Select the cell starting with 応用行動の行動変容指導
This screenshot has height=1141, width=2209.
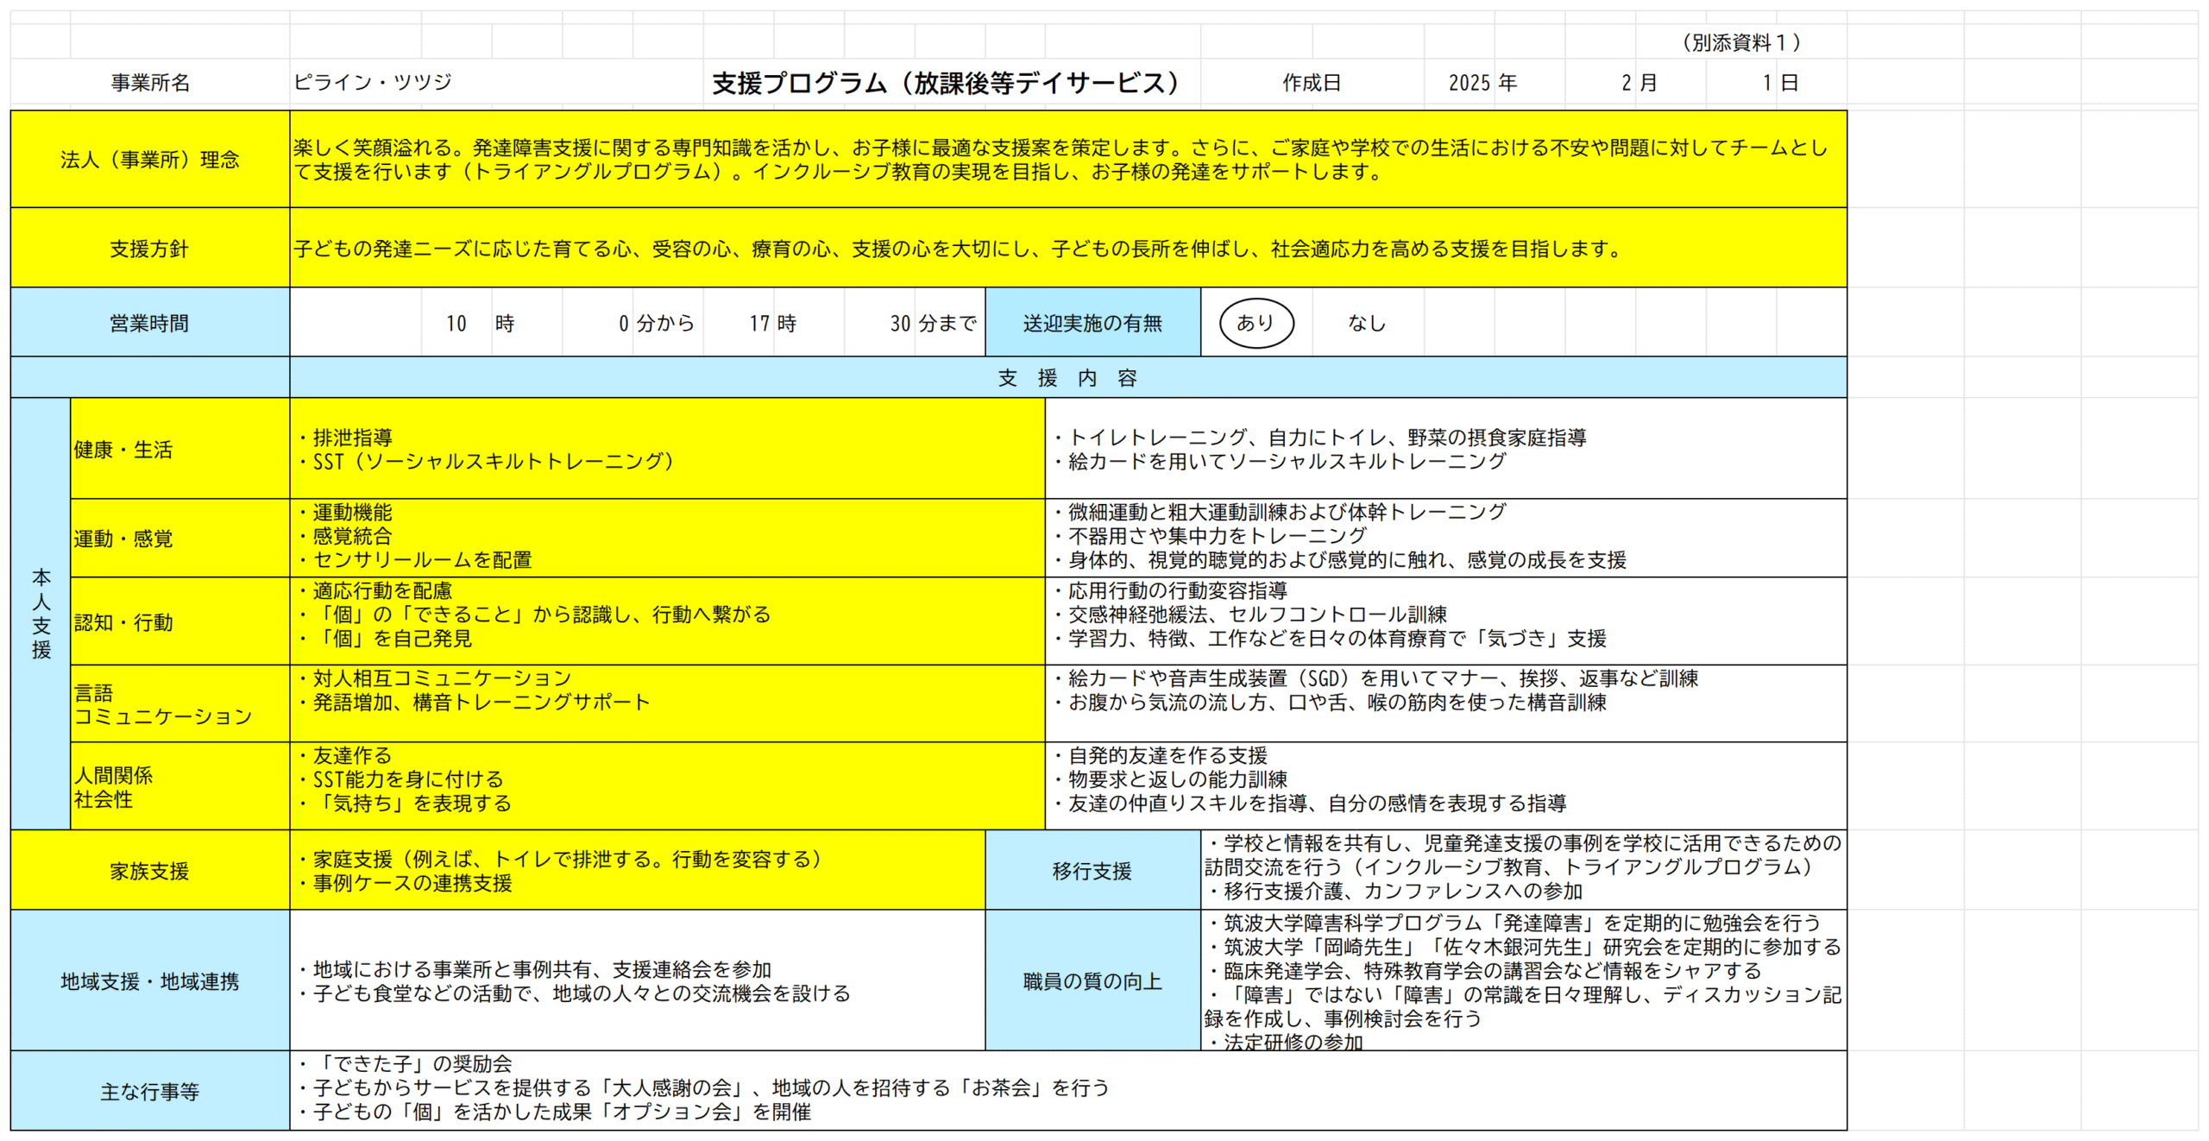click(x=1446, y=621)
